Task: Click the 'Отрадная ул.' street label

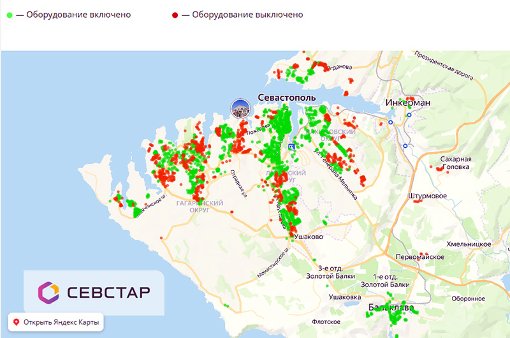Action: coord(238,184)
